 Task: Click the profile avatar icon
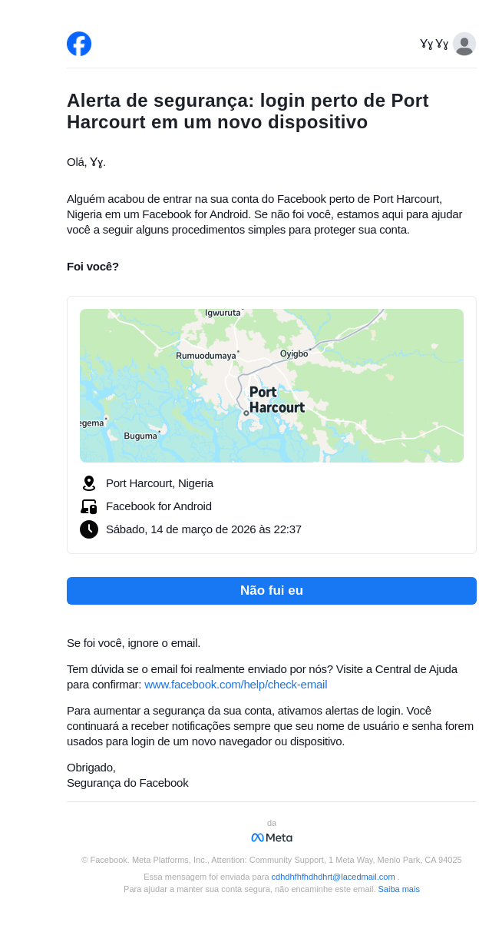coord(464,44)
